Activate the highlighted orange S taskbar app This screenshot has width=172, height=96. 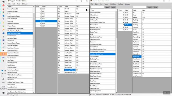pos(3,54)
